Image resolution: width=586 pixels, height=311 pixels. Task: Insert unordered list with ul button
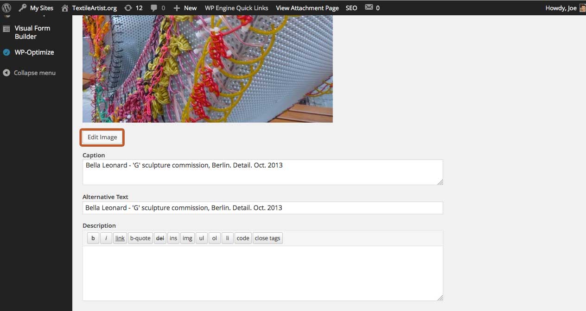201,238
